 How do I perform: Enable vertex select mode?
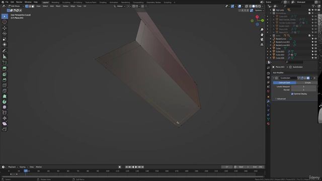tap(27, 6)
